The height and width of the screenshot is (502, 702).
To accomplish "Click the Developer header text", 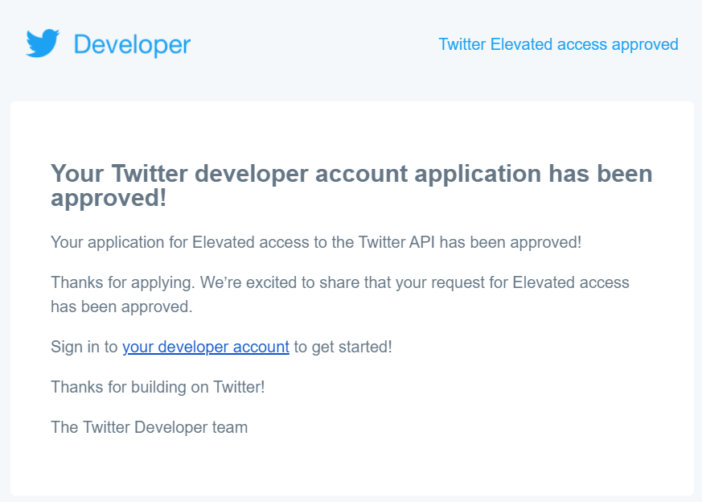I will [x=132, y=45].
